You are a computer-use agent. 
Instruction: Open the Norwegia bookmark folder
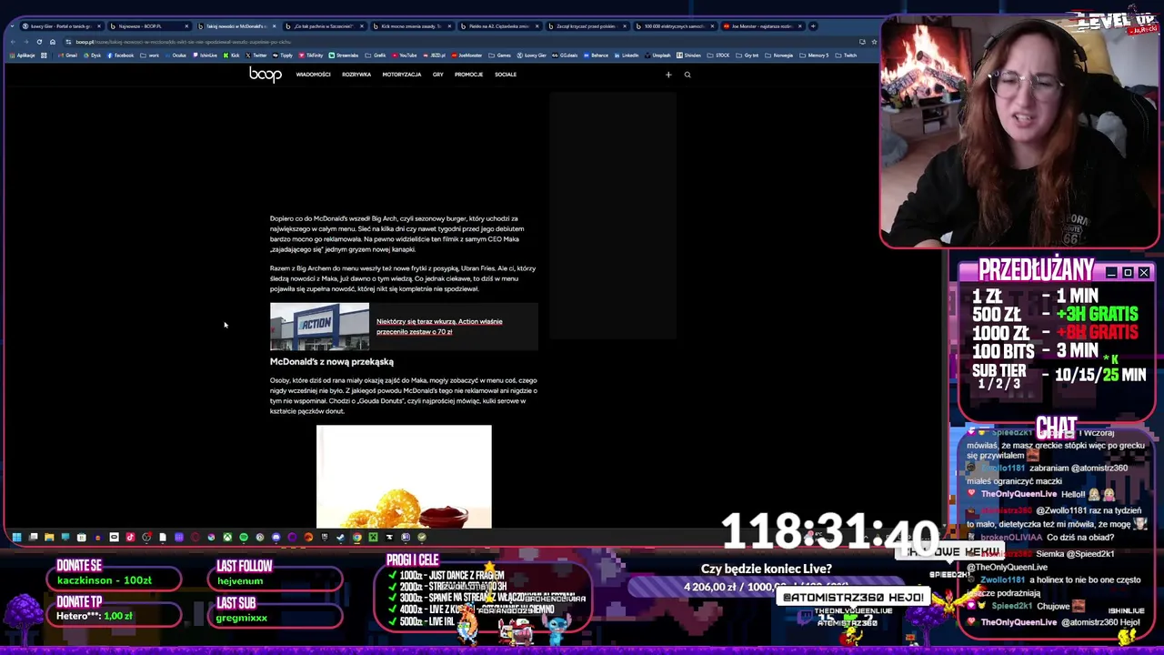[779, 55]
